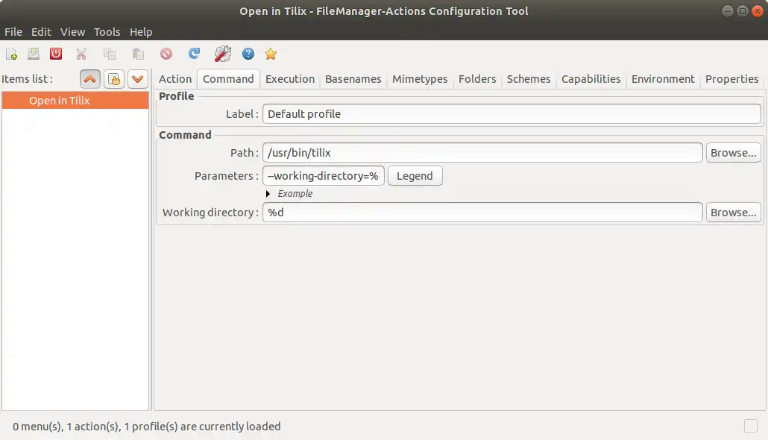Click the blue Reload toolbar icon
This screenshot has height=440, width=768.
[195, 54]
